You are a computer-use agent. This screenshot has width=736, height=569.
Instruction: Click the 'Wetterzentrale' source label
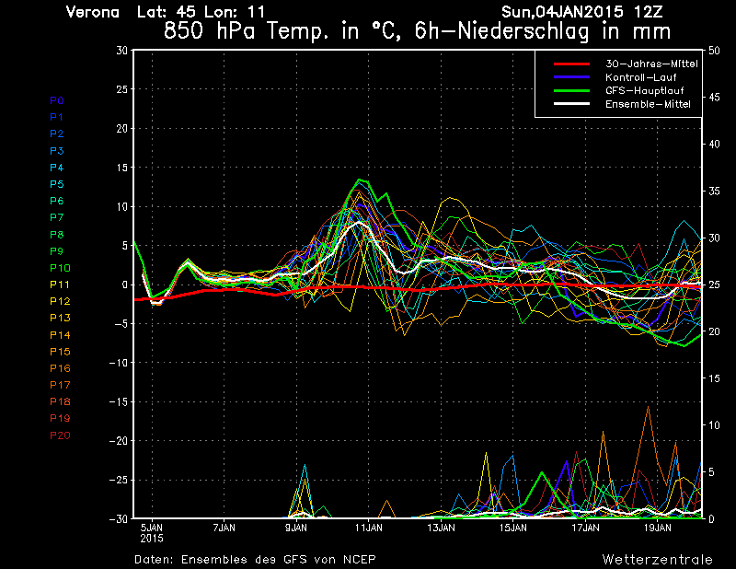pyautogui.click(x=658, y=560)
